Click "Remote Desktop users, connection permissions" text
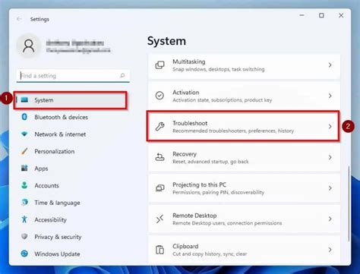The height and width of the screenshot is (274, 360). [x=227, y=223]
